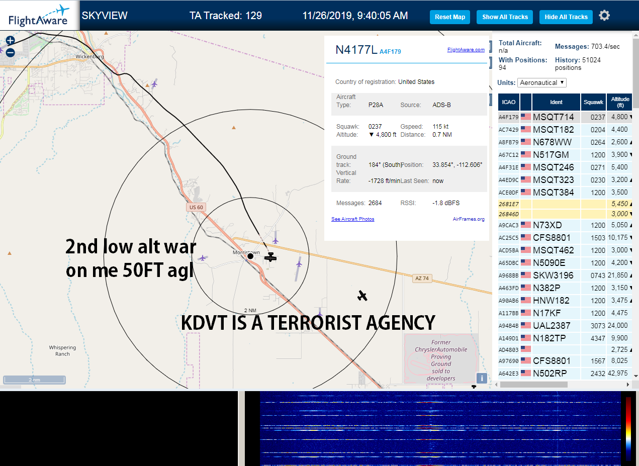This screenshot has width=639, height=466.
Task: Select the MSQT182 aircraft row
Action: click(x=565, y=130)
